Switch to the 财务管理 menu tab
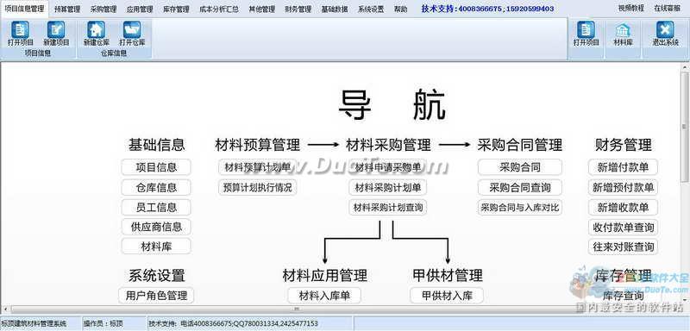Screen dimensions: 690x331 (x=298, y=9)
